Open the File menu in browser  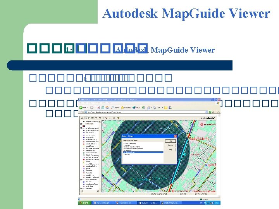[x=81, y=103]
